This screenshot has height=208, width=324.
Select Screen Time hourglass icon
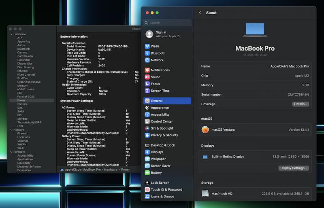click(x=147, y=91)
